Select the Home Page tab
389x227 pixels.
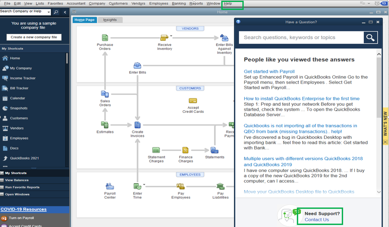click(x=84, y=20)
